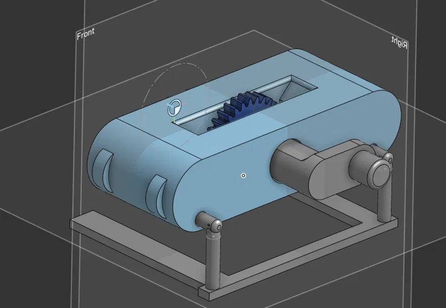446x308 pixels.
Task: Select the dark blue spur gear
Action: tap(242, 110)
